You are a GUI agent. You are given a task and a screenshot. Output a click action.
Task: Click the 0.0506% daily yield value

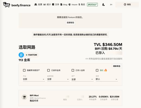tap(104, 97)
